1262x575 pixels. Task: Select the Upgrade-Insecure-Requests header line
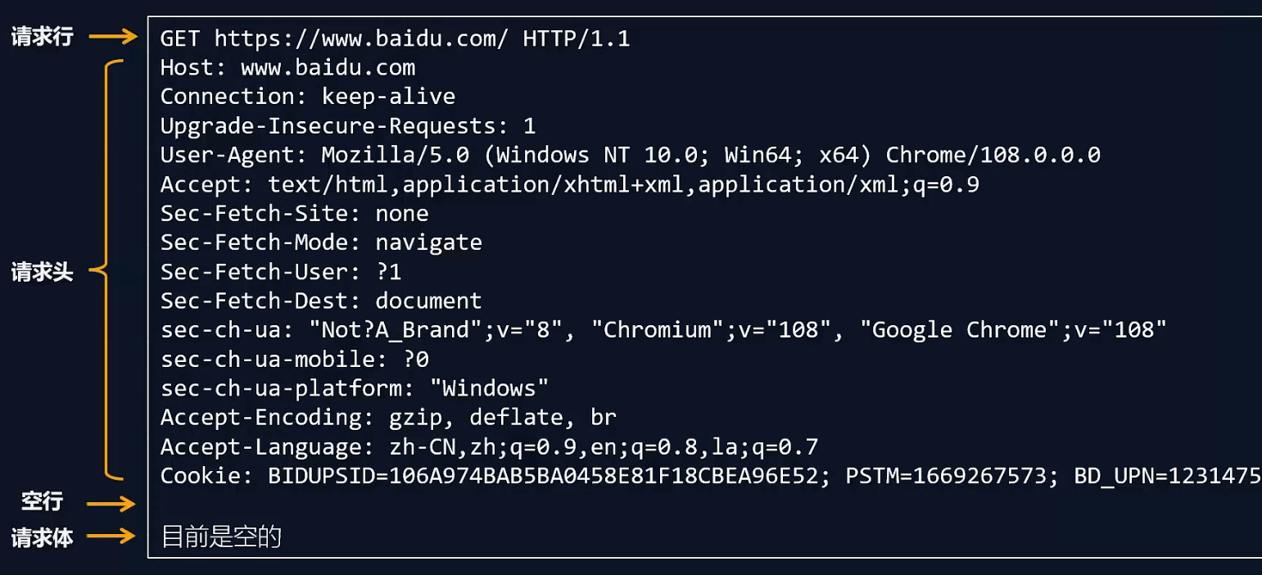[x=347, y=126]
